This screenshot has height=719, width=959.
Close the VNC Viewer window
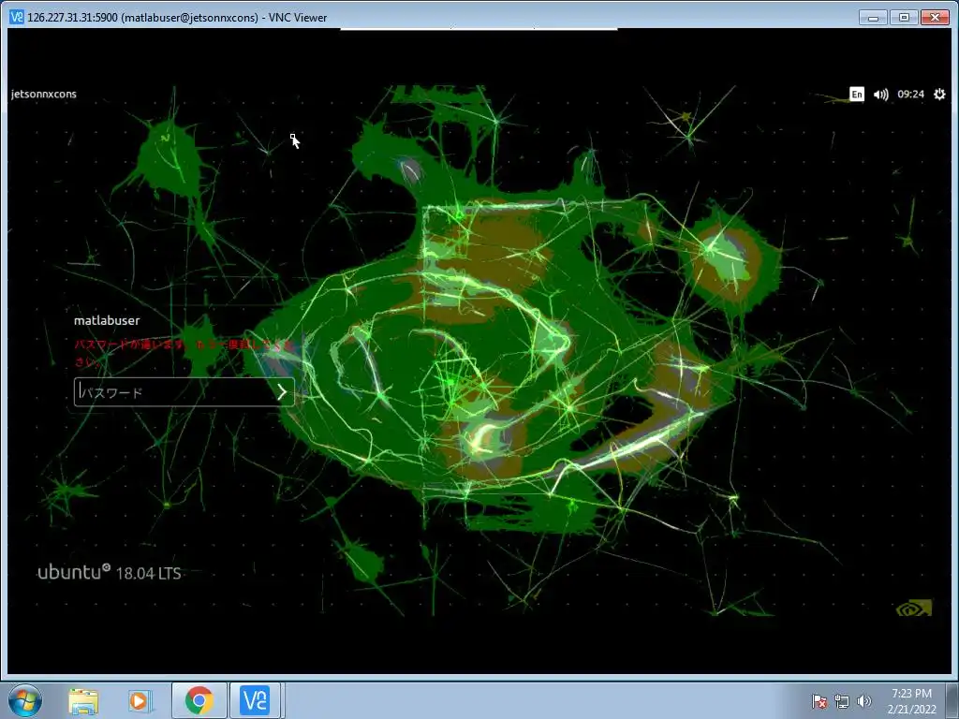935,17
